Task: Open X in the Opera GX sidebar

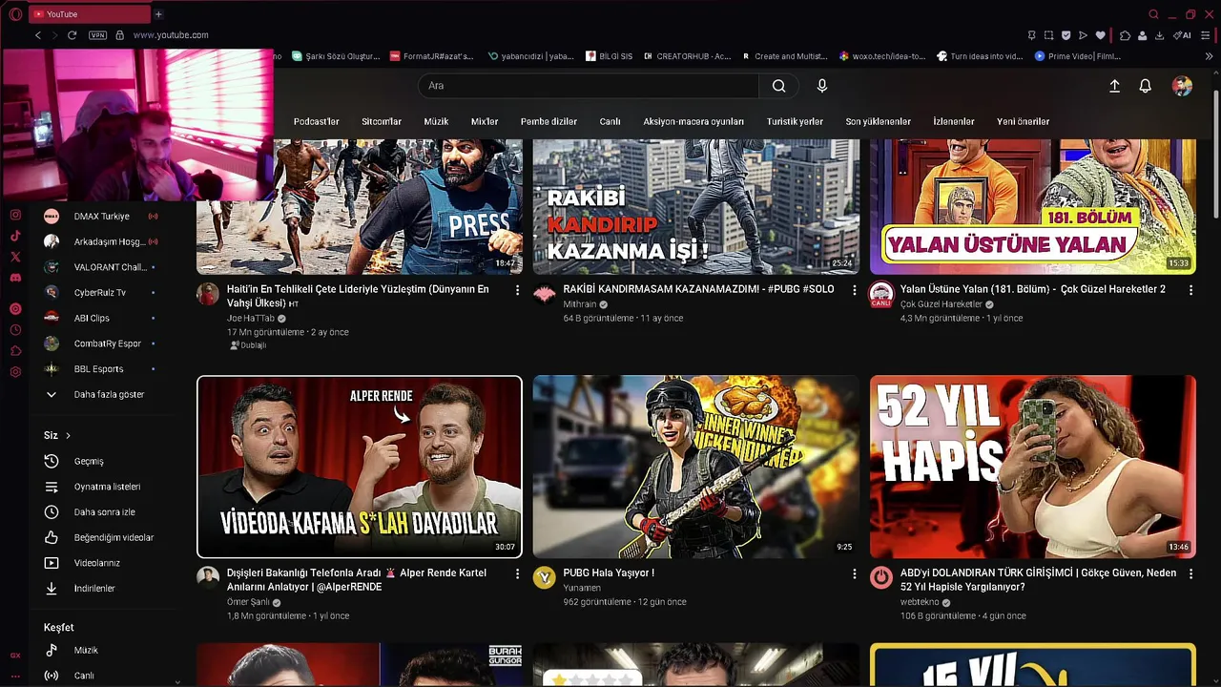Action: (x=15, y=257)
